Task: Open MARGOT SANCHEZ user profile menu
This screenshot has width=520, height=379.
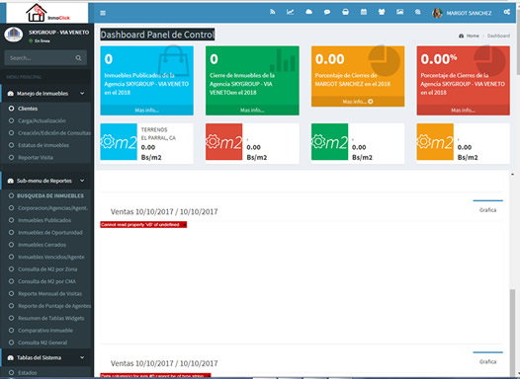Action: click(x=462, y=13)
